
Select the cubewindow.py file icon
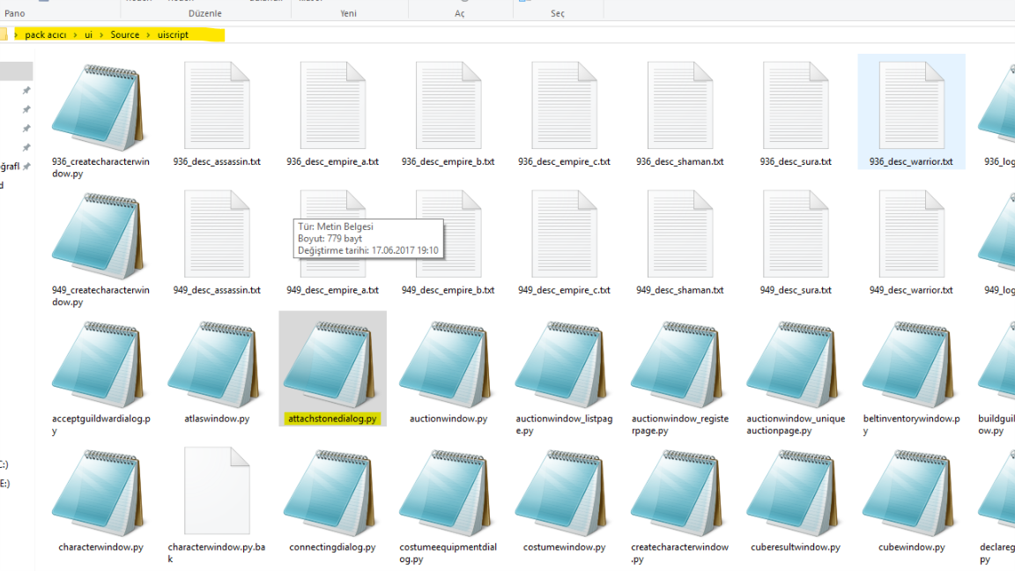[x=909, y=493]
